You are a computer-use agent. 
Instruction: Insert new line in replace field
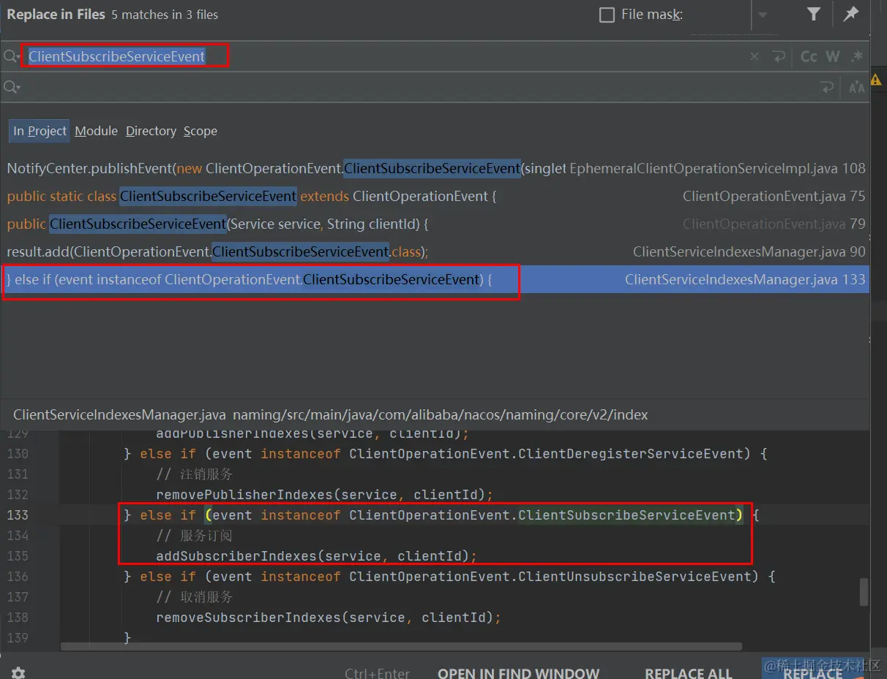pyautogui.click(x=828, y=87)
